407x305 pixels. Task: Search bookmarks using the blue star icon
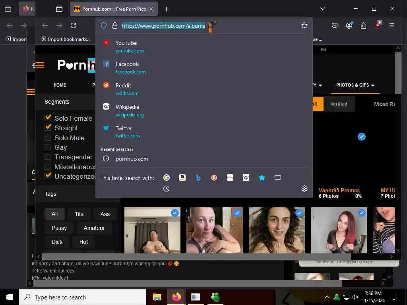pos(262,178)
